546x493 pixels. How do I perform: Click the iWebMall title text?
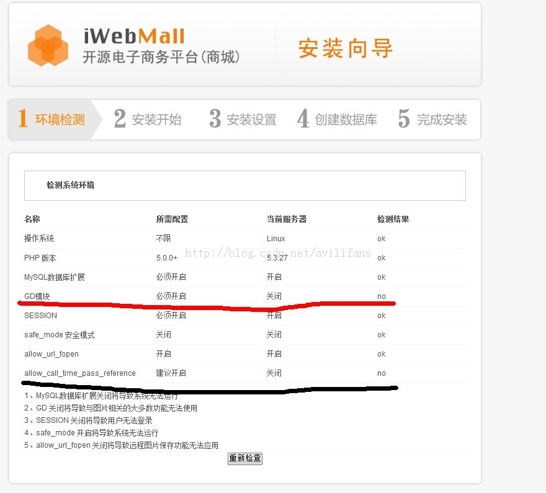[135, 36]
